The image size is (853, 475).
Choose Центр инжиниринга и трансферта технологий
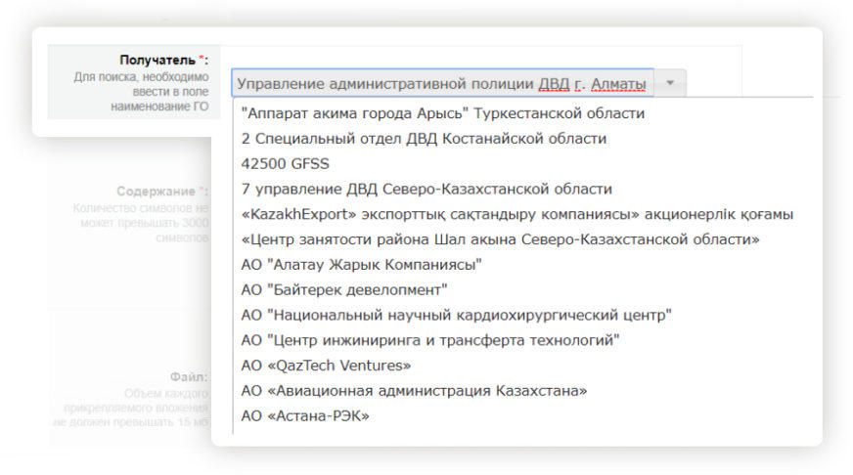tap(430, 340)
